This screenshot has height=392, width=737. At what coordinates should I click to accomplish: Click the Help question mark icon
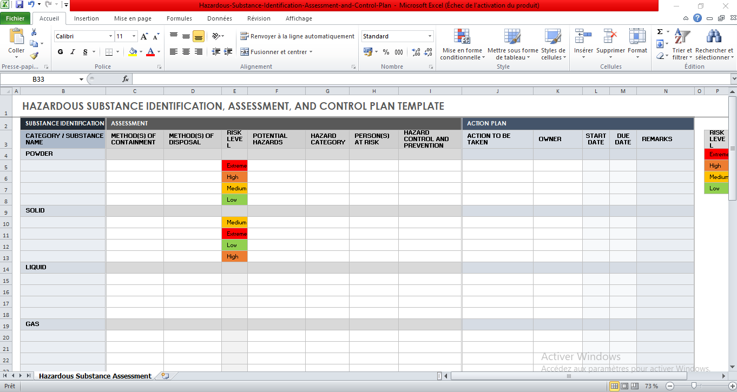(x=697, y=18)
